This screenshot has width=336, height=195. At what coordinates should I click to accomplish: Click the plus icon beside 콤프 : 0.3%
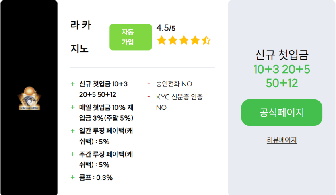[73, 177]
